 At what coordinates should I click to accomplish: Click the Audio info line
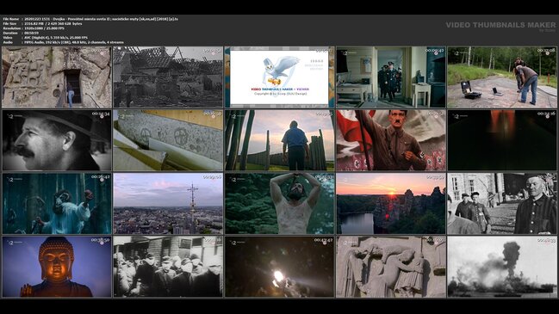click(x=64, y=42)
